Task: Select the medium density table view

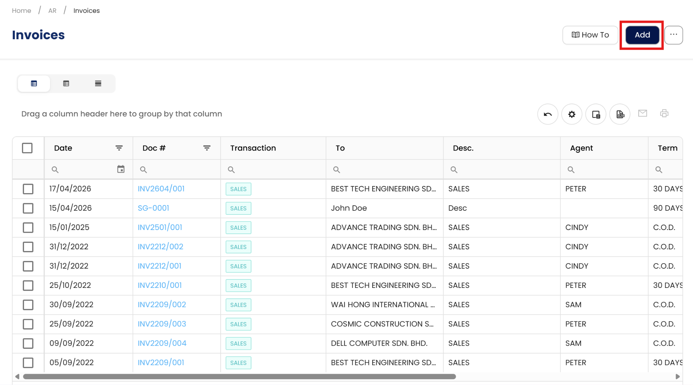Action: click(66, 84)
